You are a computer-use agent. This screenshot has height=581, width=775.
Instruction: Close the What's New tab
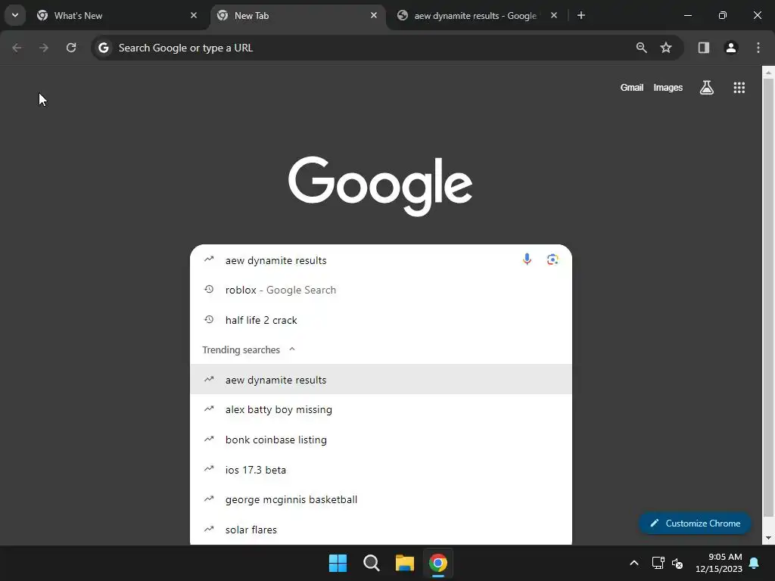pyautogui.click(x=194, y=15)
